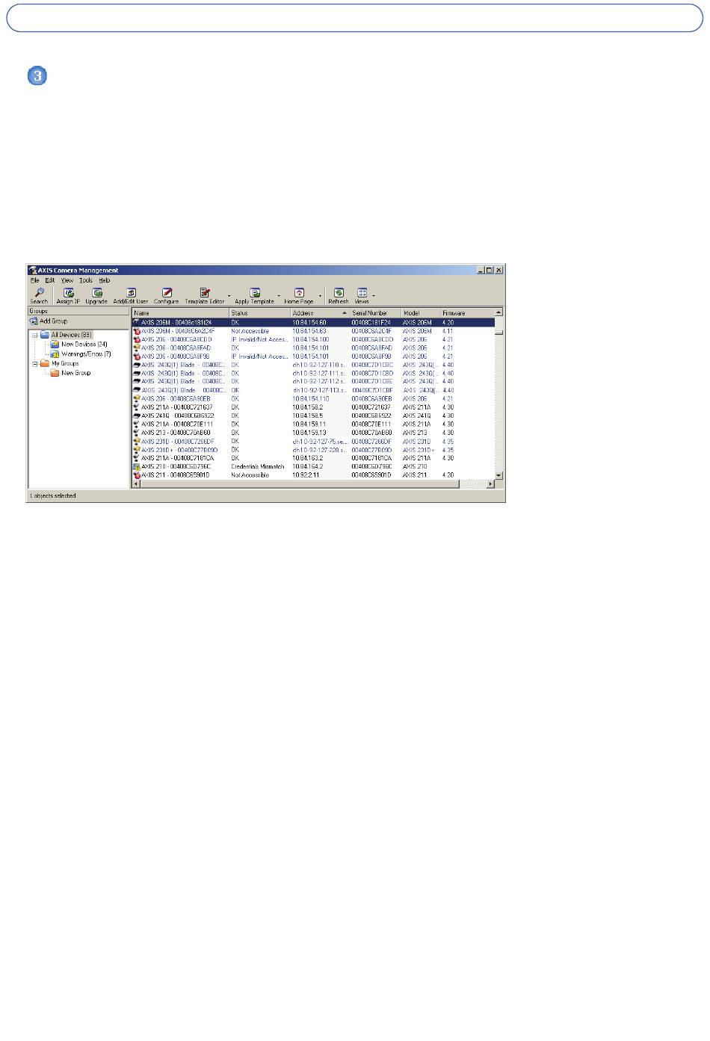Click scroll up arrow of device list
Viewport: 710px width, 1041px height.
click(498, 312)
